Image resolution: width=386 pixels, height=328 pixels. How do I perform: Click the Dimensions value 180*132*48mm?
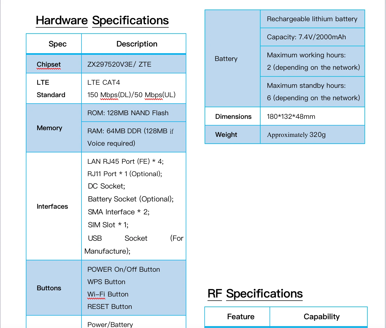pos(291,116)
